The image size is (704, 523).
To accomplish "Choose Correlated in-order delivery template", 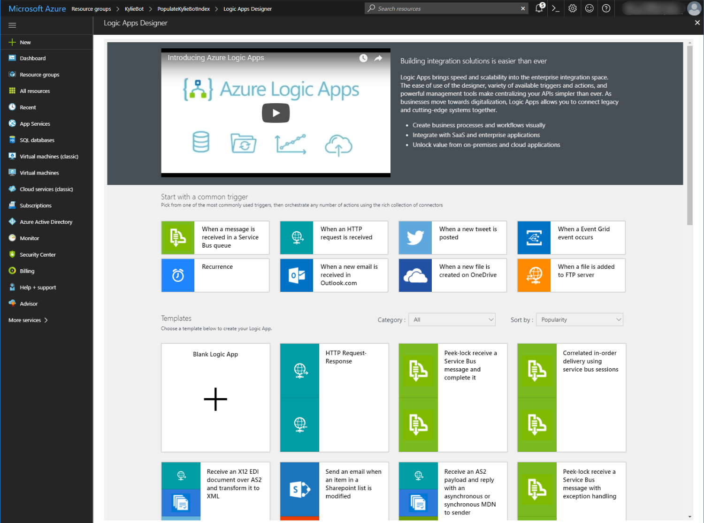I will click(572, 398).
